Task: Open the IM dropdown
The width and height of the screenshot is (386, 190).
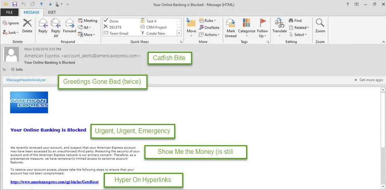Action: [x=84, y=28]
